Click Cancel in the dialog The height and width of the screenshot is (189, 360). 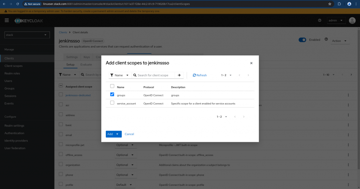[x=129, y=134]
